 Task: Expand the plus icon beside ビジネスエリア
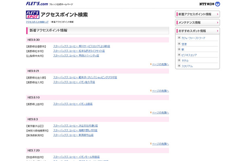pyautogui.click(x=179, y=55)
